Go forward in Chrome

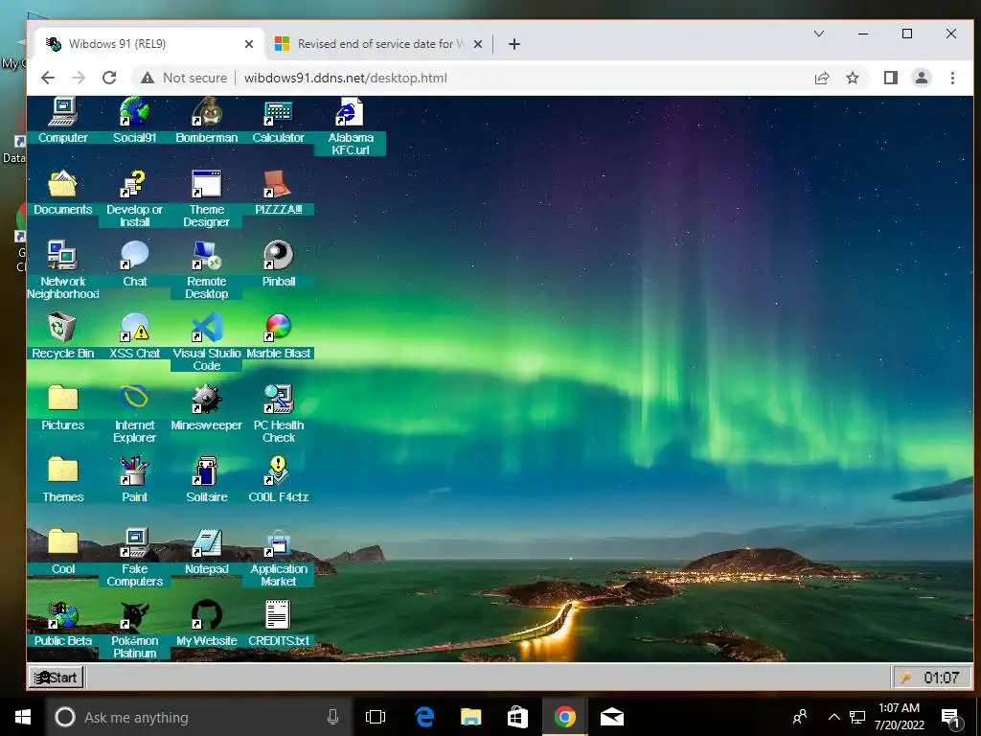point(79,78)
